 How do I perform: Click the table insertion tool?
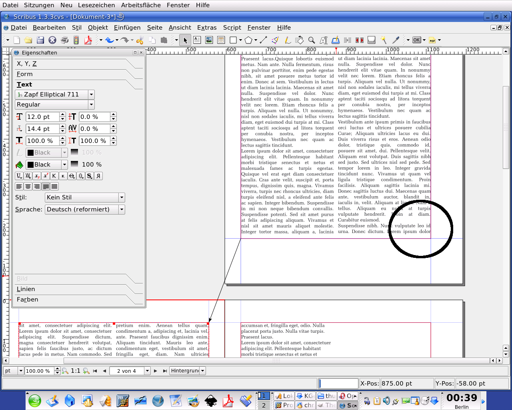coord(221,40)
